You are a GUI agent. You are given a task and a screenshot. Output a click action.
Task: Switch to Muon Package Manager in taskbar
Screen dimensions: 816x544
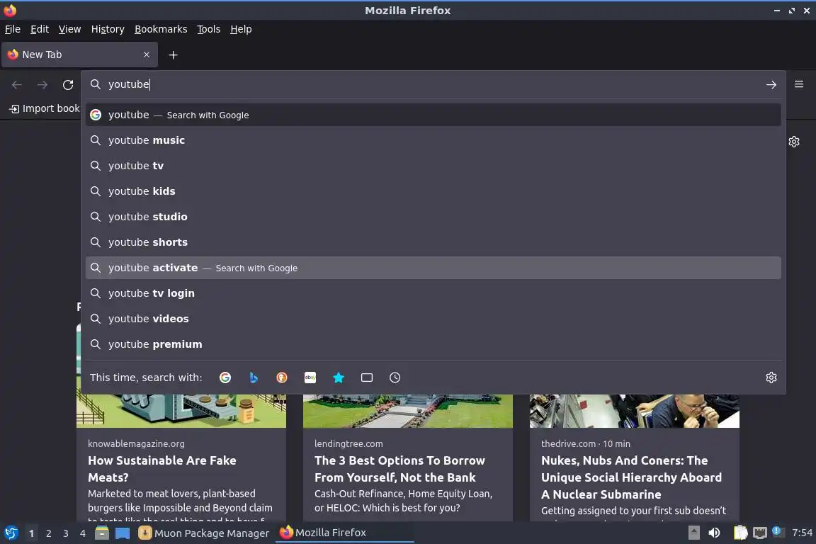point(204,533)
